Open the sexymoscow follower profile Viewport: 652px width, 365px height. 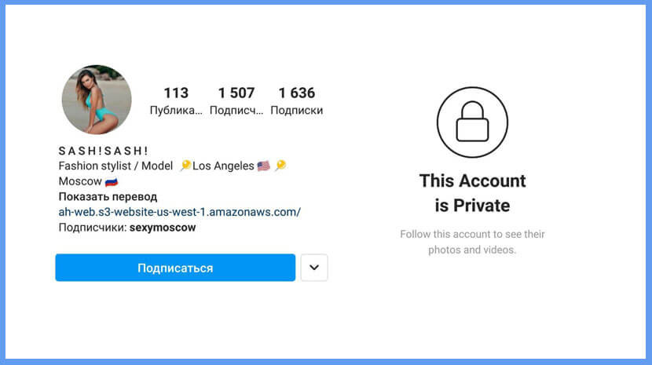[x=163, y=228]
